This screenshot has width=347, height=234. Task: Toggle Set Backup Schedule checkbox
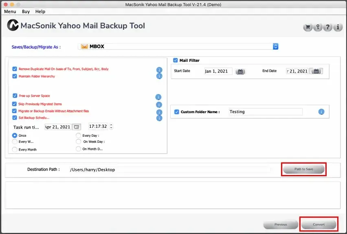click(x=15, y=118)
